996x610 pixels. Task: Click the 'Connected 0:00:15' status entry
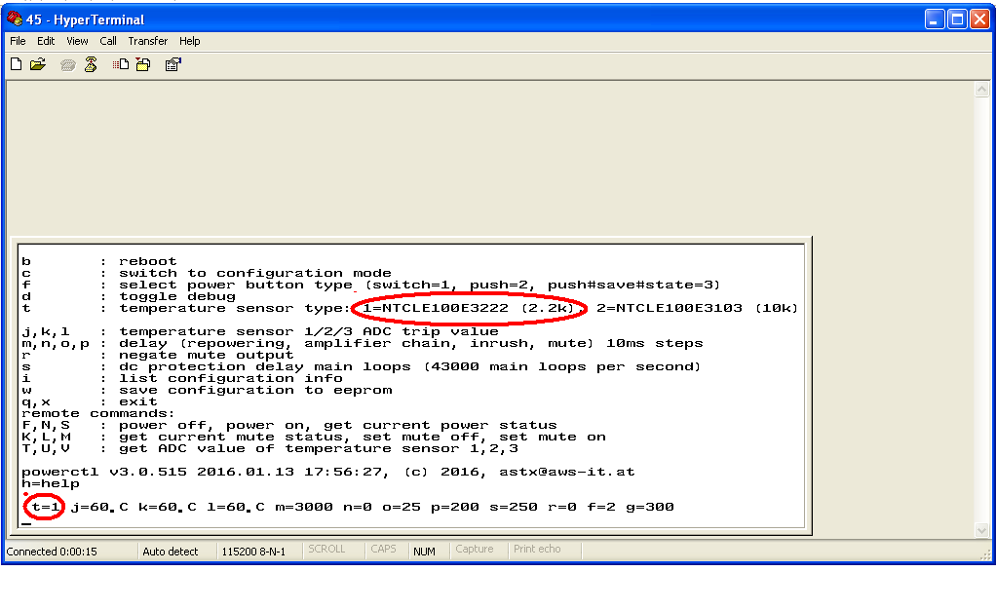pos(52,552)
